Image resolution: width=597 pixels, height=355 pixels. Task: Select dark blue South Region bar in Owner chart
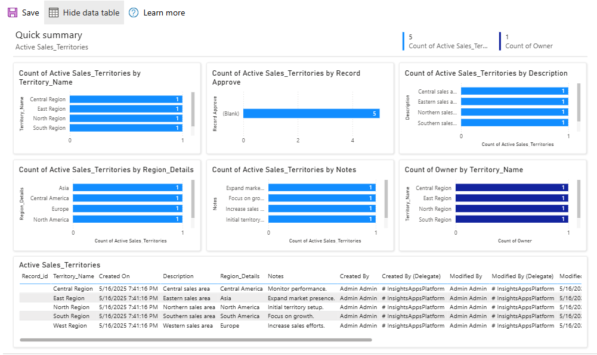coord(511,220)
